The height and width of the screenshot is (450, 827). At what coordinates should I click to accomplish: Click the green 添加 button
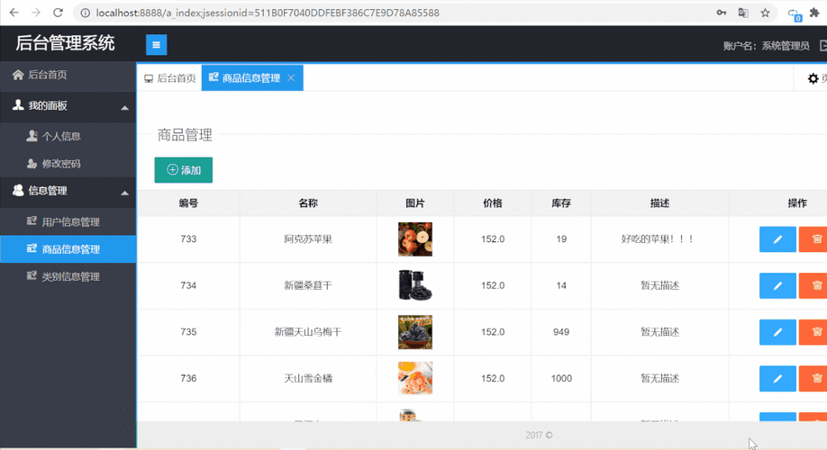(184, 170)
